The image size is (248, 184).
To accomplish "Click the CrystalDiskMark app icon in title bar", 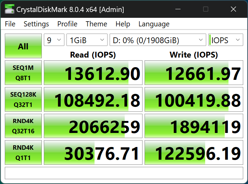I will coord(9,9).
